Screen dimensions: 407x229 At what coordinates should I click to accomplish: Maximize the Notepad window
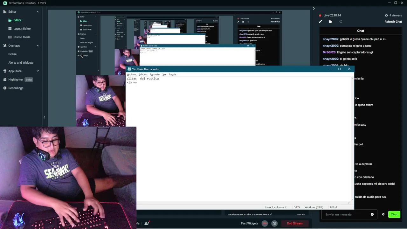(x=339, y=69)
